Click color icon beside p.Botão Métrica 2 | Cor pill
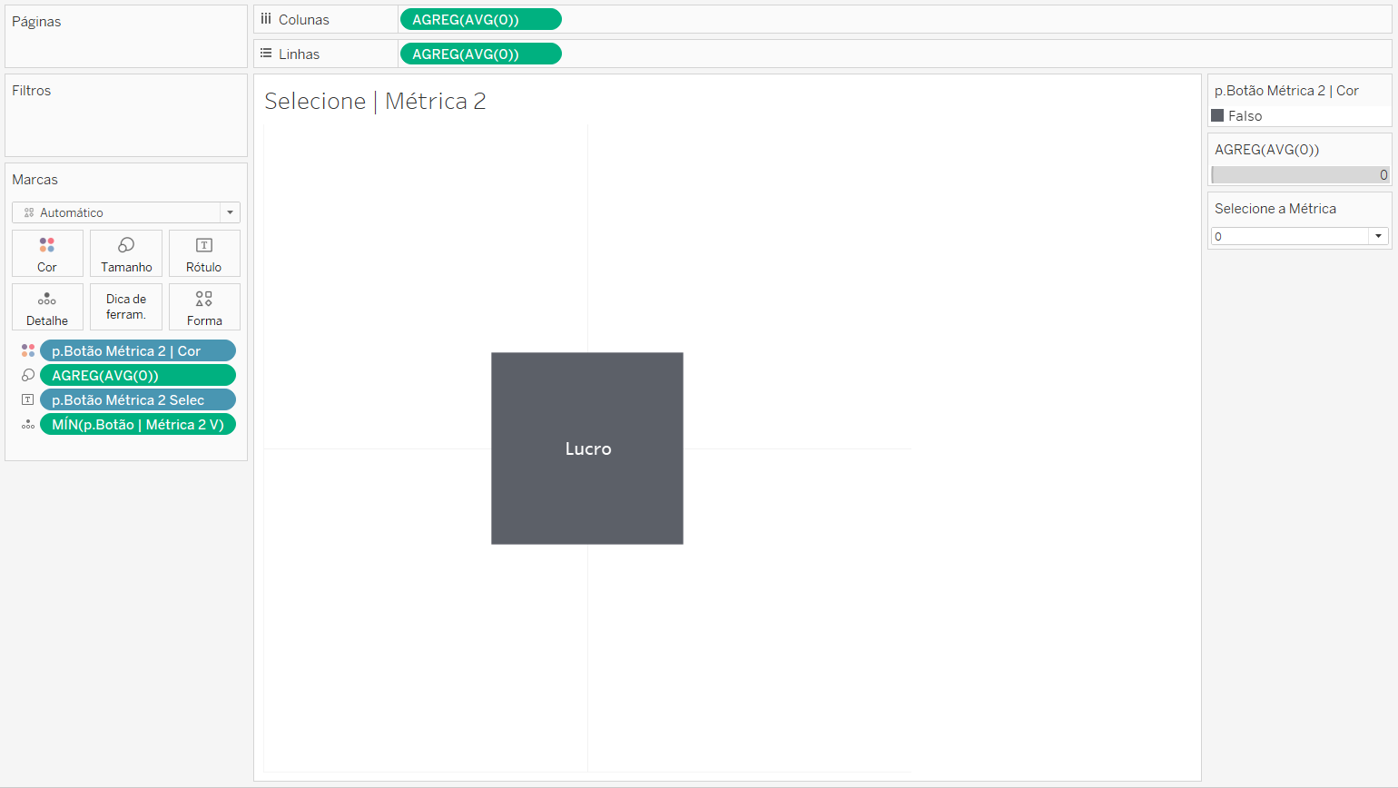The height and width of the screenshot is (788, 1398). click(28, 350)
